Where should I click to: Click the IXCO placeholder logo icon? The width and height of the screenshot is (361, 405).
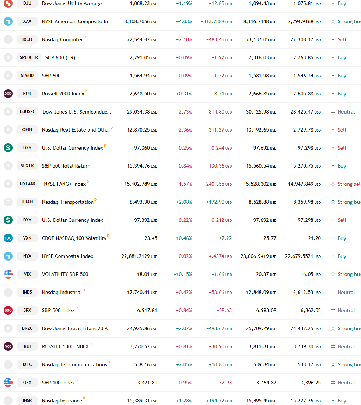pos(8,39)
